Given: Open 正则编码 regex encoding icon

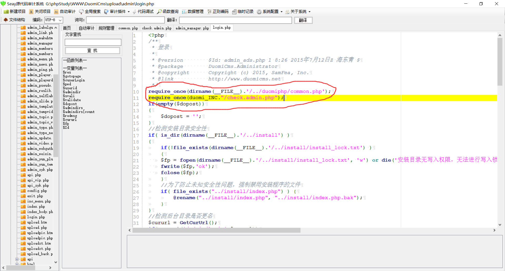Looking at the screenshot, I should pyautogui.click(x=209, y=12).
